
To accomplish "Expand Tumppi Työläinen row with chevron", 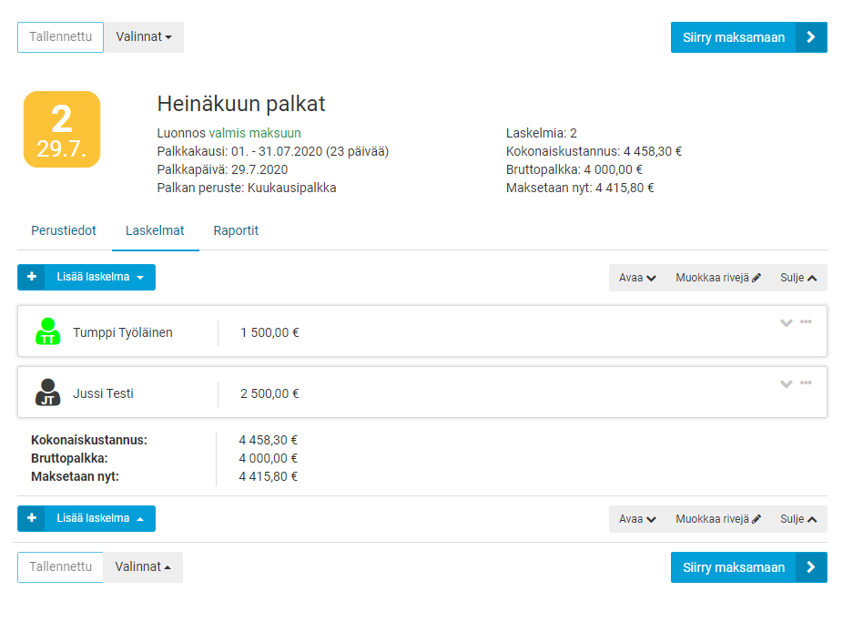I will click(x=786, y=322).
